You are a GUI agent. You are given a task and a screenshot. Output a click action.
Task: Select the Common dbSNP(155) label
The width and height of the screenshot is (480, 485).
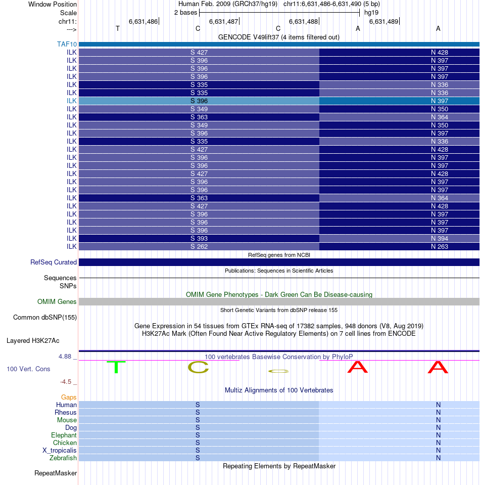[x=45, y=318]
